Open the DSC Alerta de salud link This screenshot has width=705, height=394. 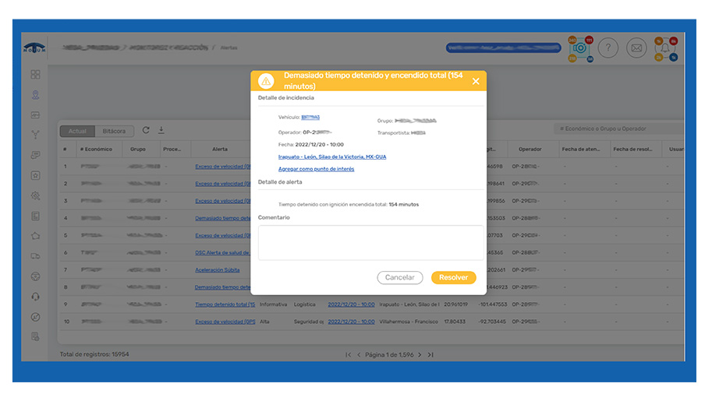tap(222, 252)
